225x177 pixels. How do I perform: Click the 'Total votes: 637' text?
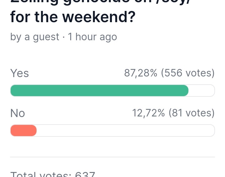53,174
